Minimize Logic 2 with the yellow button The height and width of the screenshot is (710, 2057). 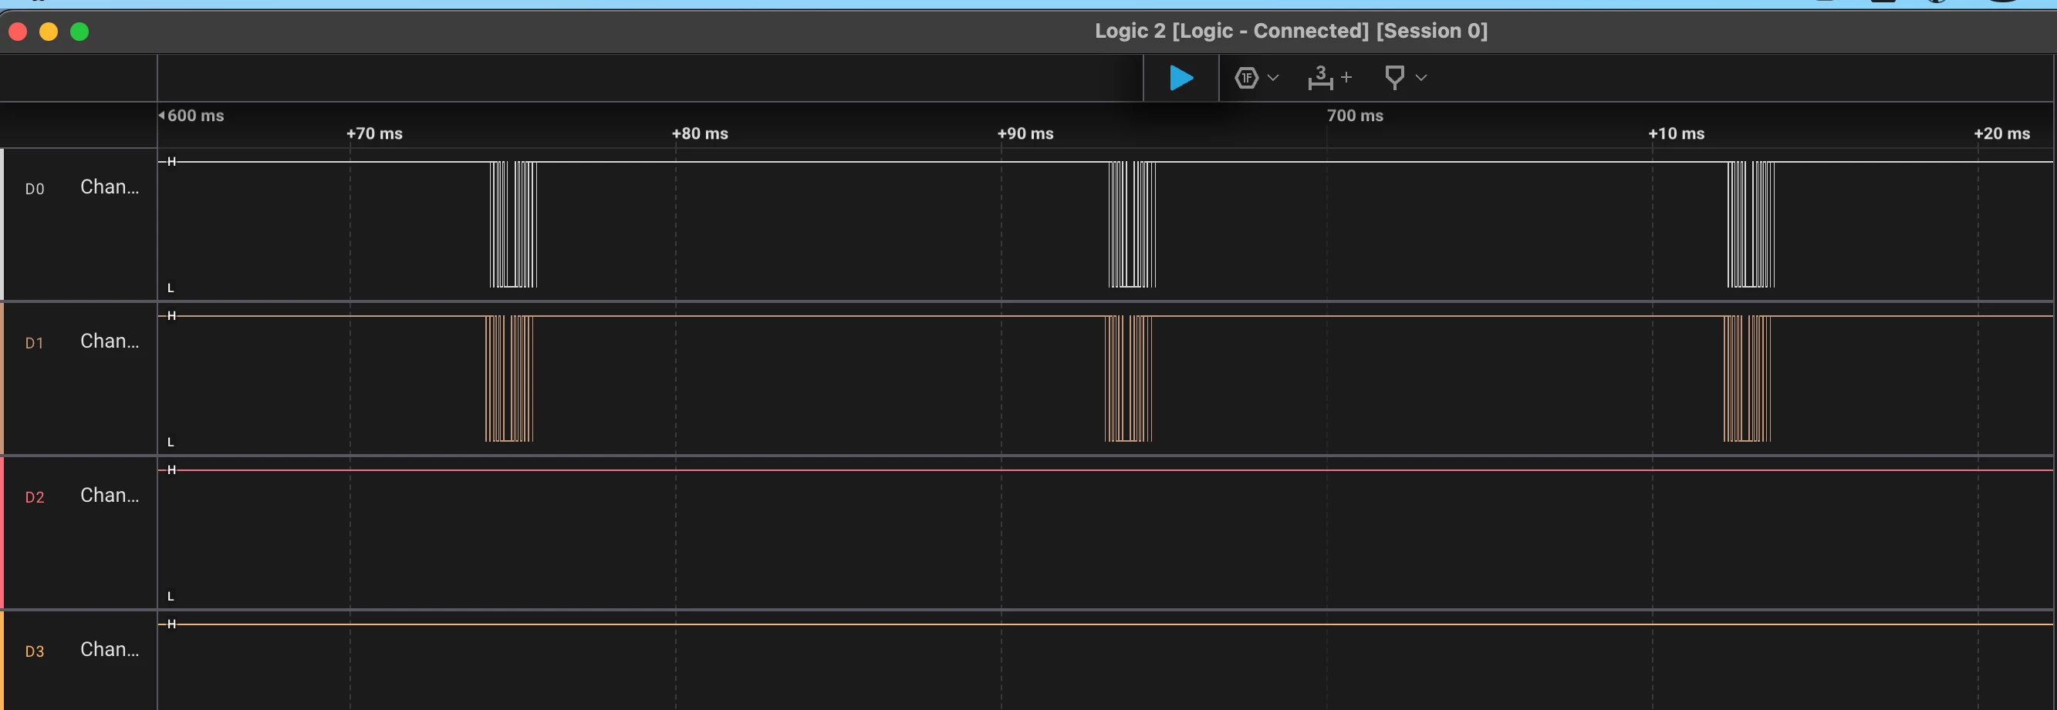(49, 31)
